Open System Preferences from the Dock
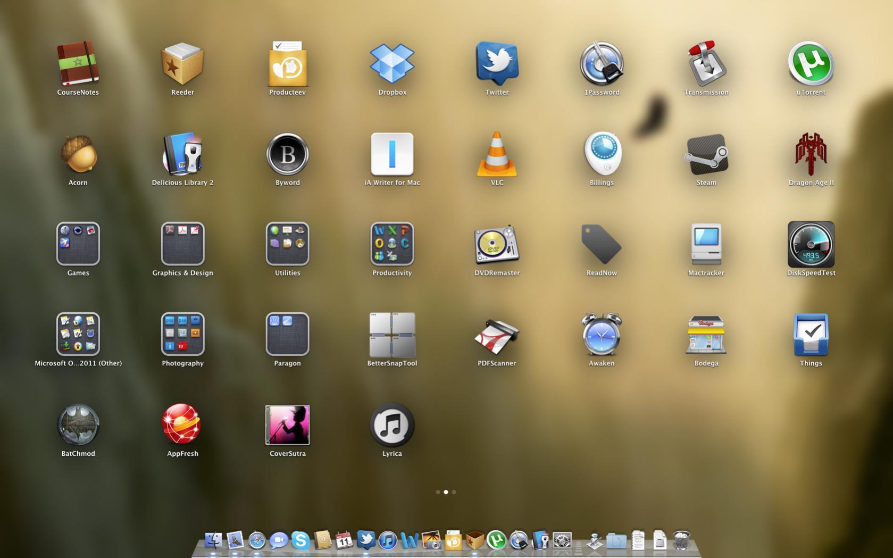Screen dimensions: 893x558 point(562,540)
